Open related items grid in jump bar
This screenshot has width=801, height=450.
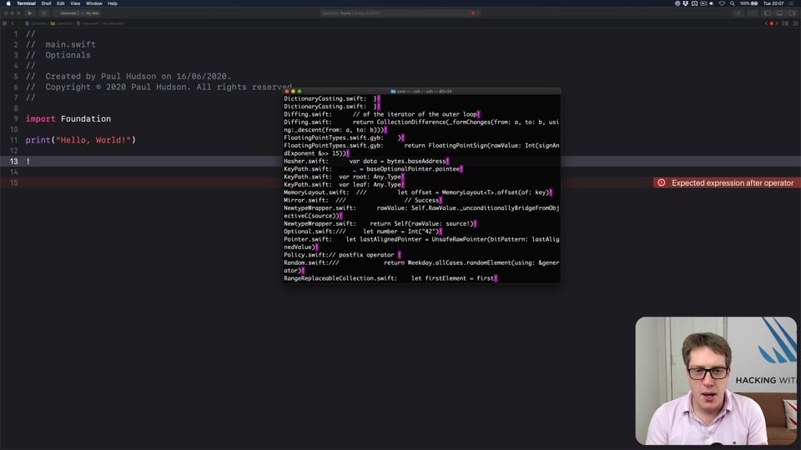tap(4, 23)
